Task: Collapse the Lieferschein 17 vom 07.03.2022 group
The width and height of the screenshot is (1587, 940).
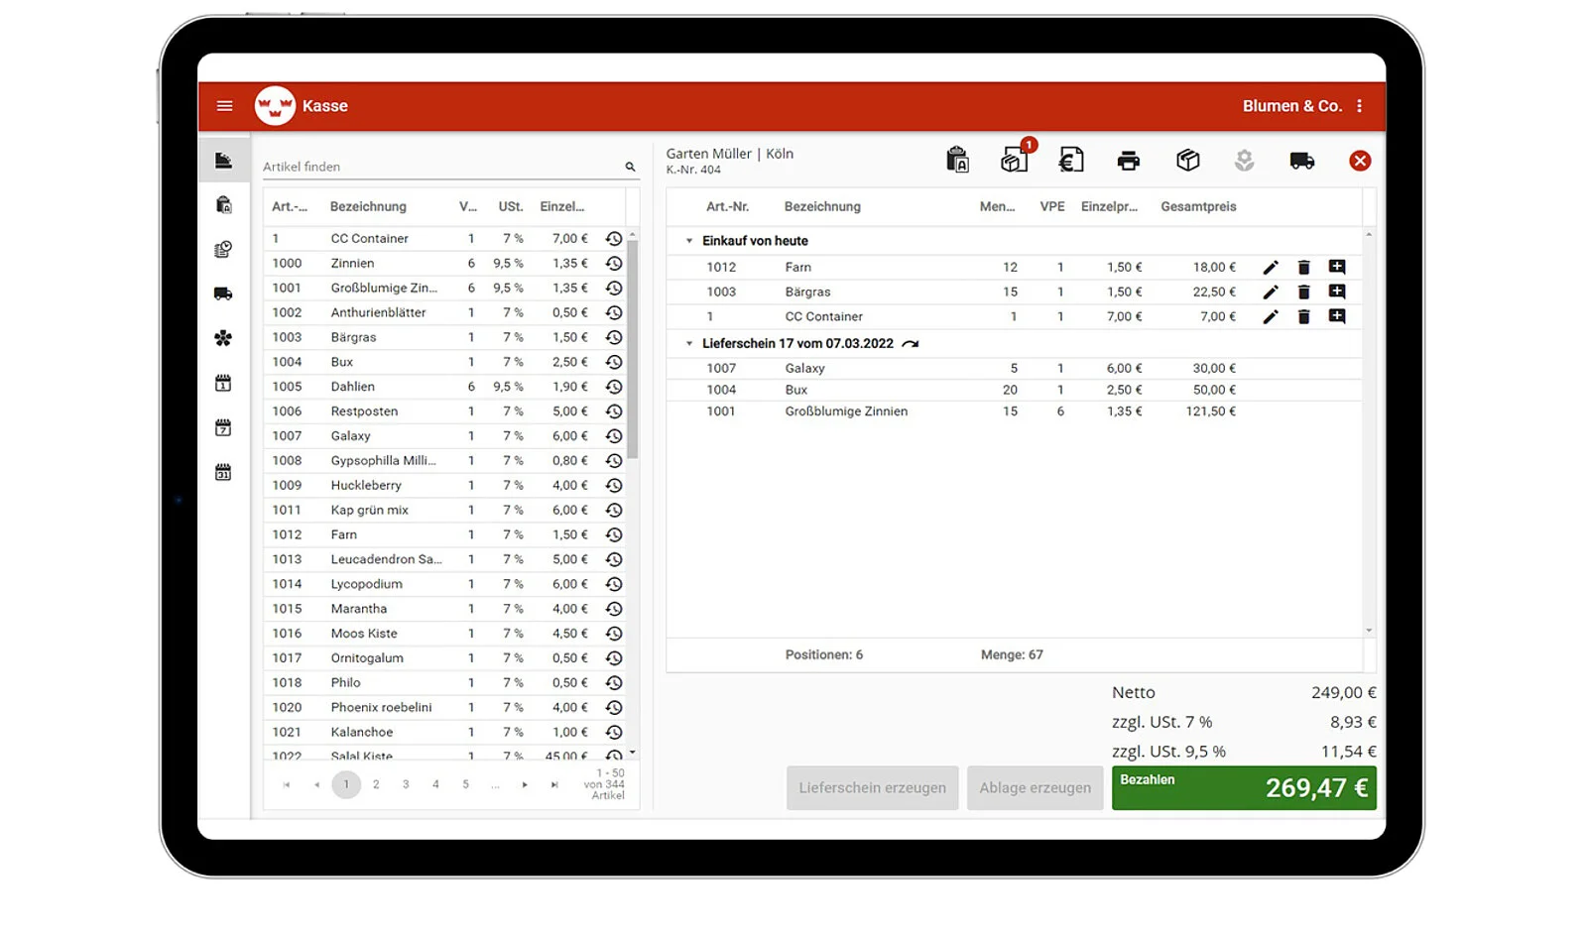Action: [688, 343]
